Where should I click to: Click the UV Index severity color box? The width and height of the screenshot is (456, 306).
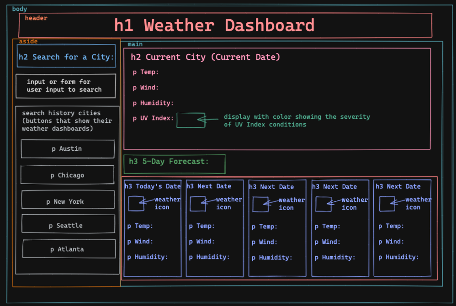click(x=191, y=120)
